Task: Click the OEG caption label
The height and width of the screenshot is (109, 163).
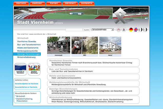Action: pyautogui.click(x=85, y=55)
